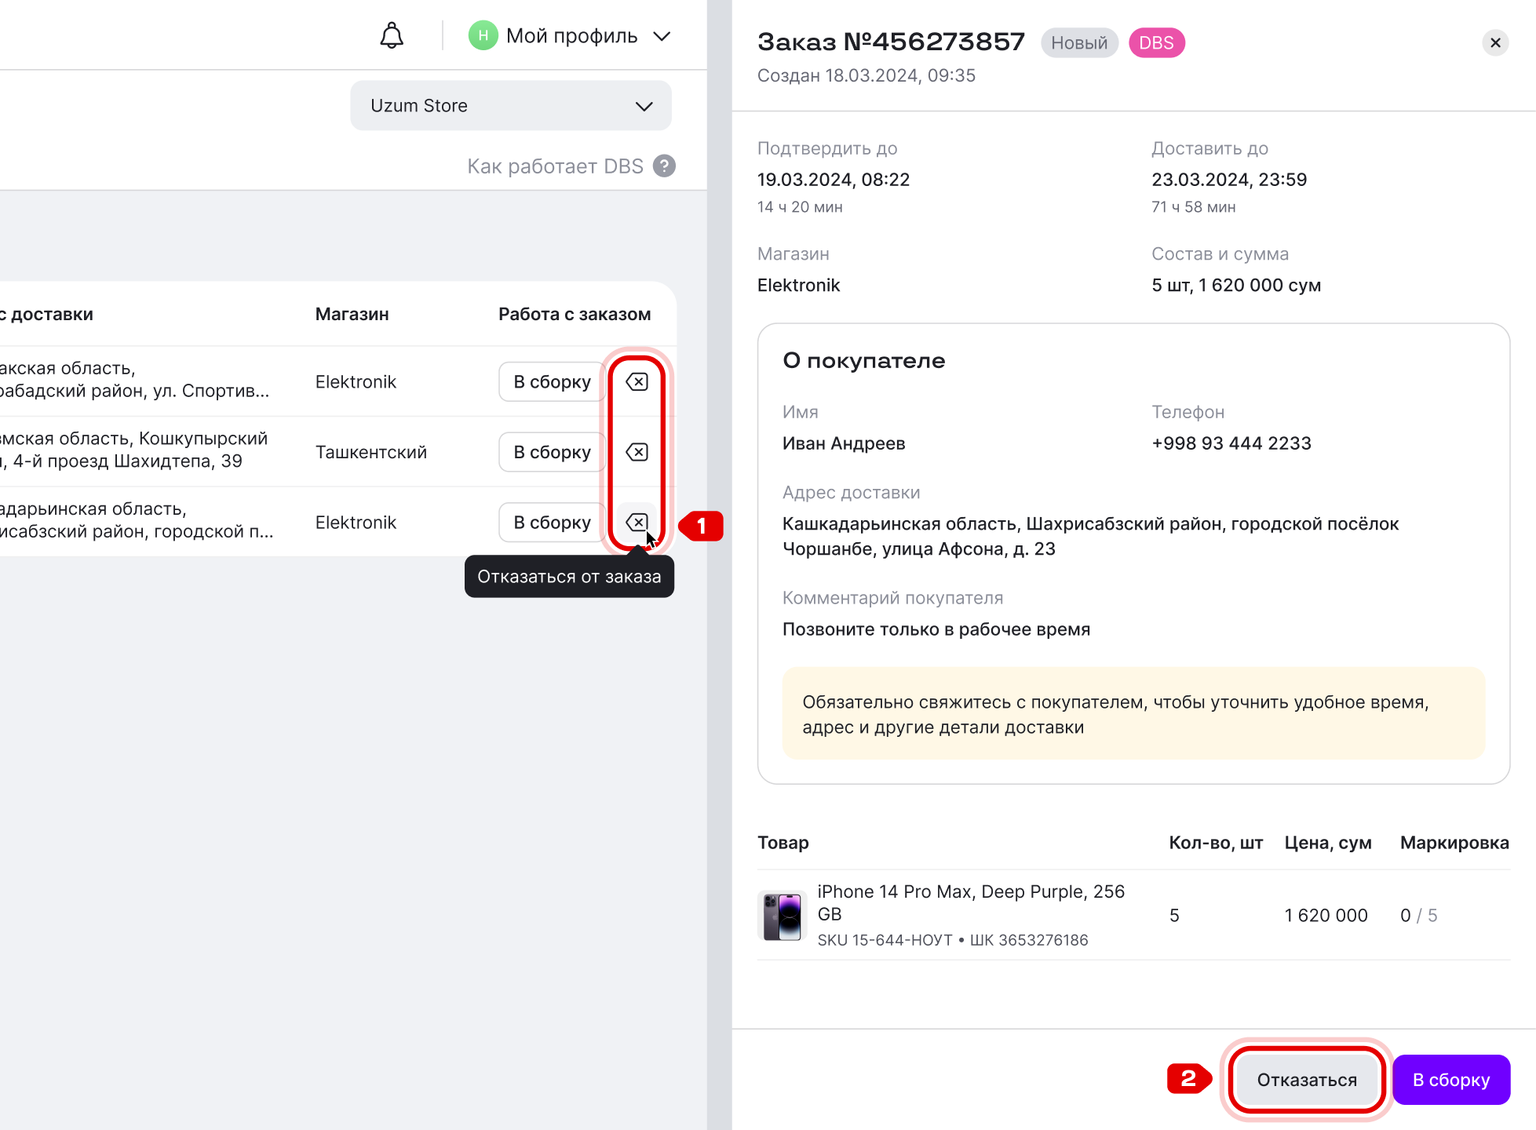Click the delivery deadline 23.03.2024, 23:59
Viewport: 1536px width, 1130px height.
pos(1229,180)
